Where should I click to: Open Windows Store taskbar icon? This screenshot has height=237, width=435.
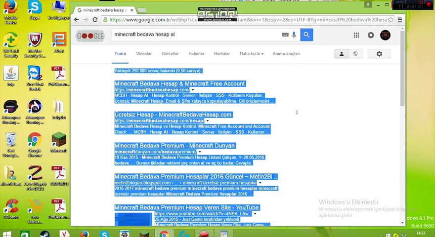coord(25,234)
